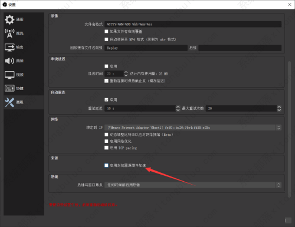Image resolution: width=295 pixels, height=227 pixels.
Task: Click the 文件名格式 filename format field
Action: pyautogui.click(x=193, y=24)
